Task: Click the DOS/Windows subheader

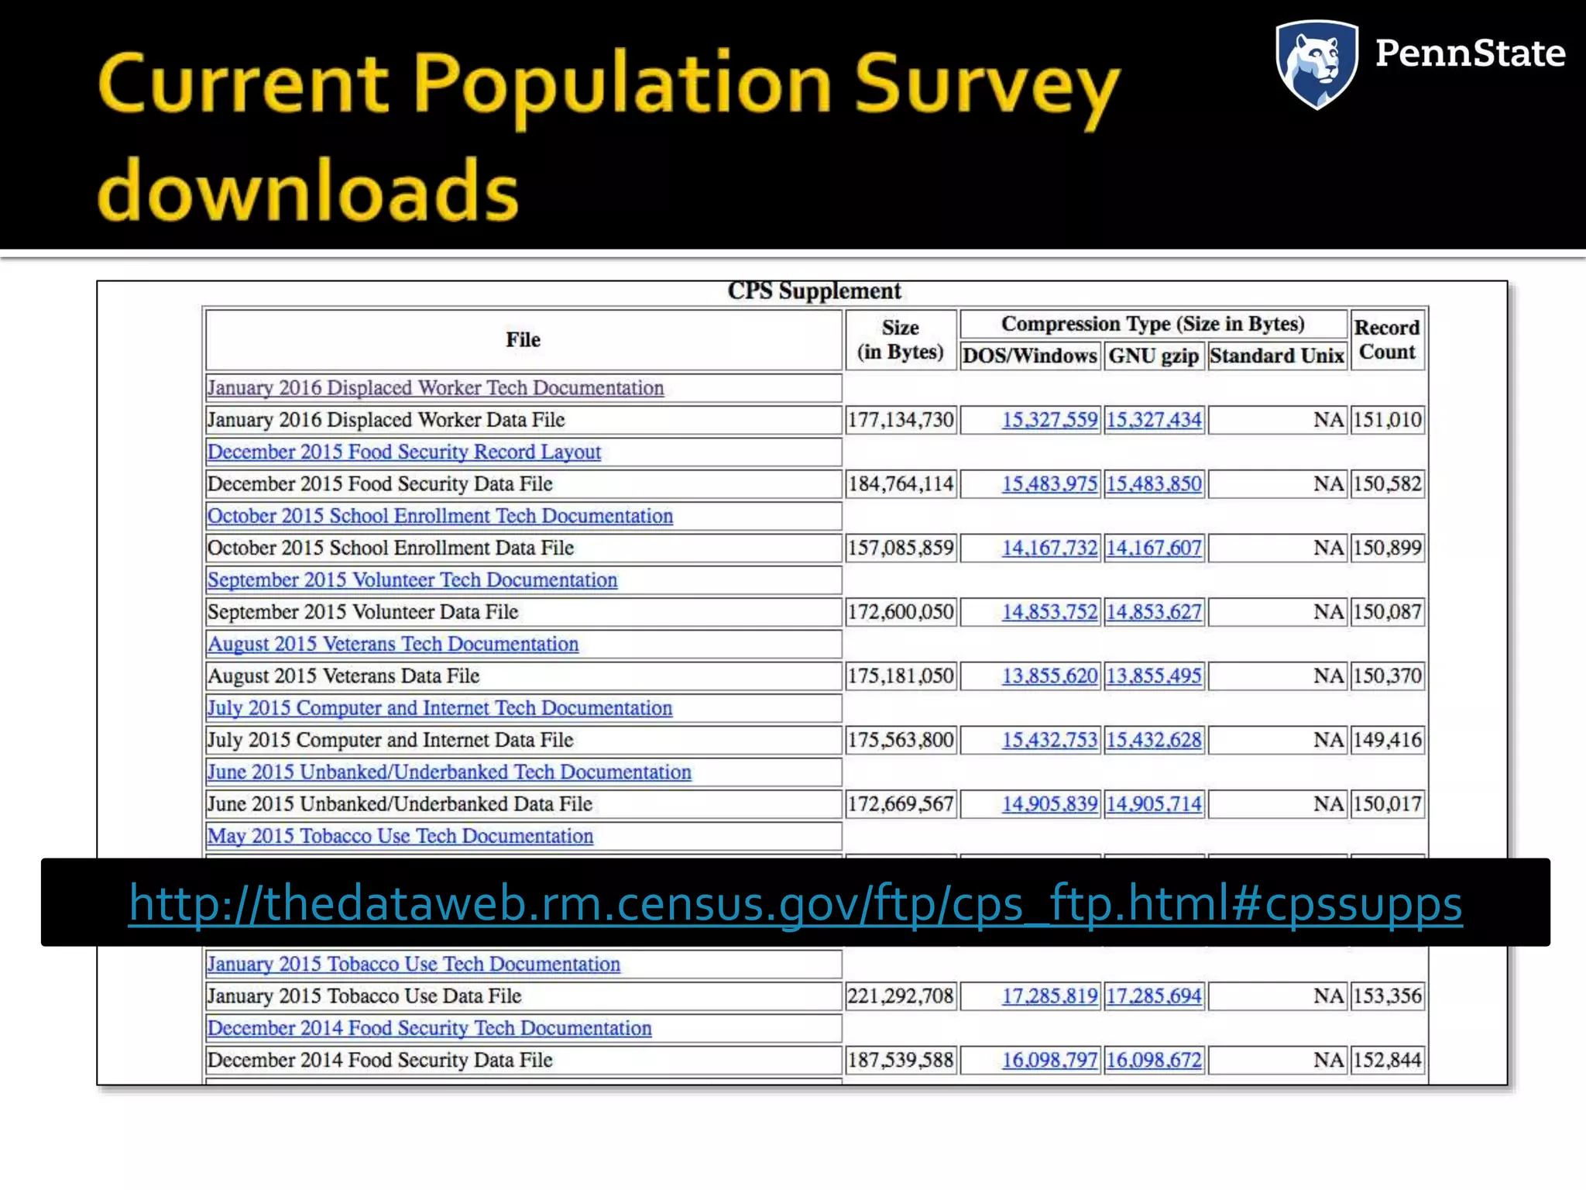Action: pos(1030,356)
